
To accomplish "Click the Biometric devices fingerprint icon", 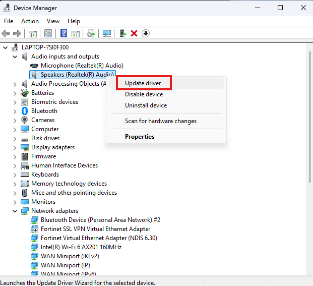I will tap(25, 102).
